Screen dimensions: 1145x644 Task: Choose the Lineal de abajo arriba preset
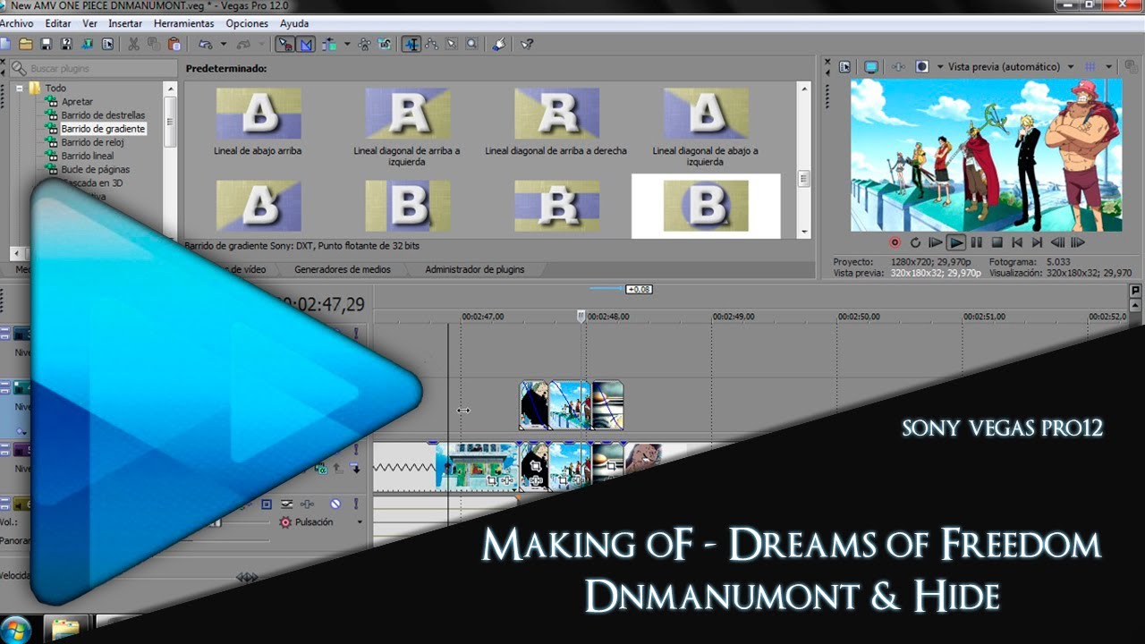pos(258,114)
